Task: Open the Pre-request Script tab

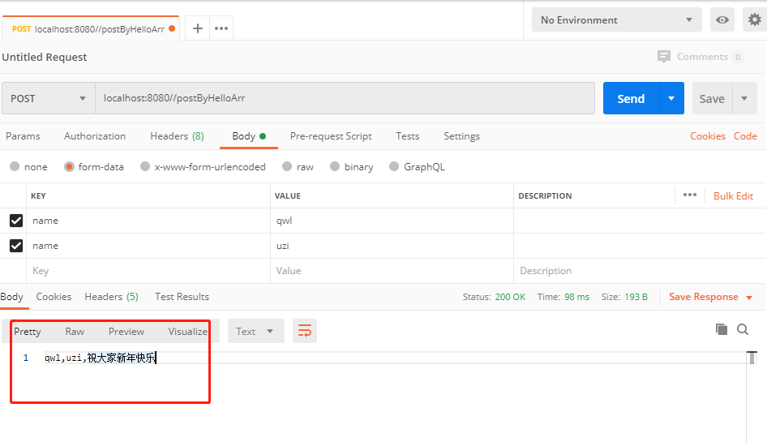Action: pyautogui.click(x=331, y=136)
